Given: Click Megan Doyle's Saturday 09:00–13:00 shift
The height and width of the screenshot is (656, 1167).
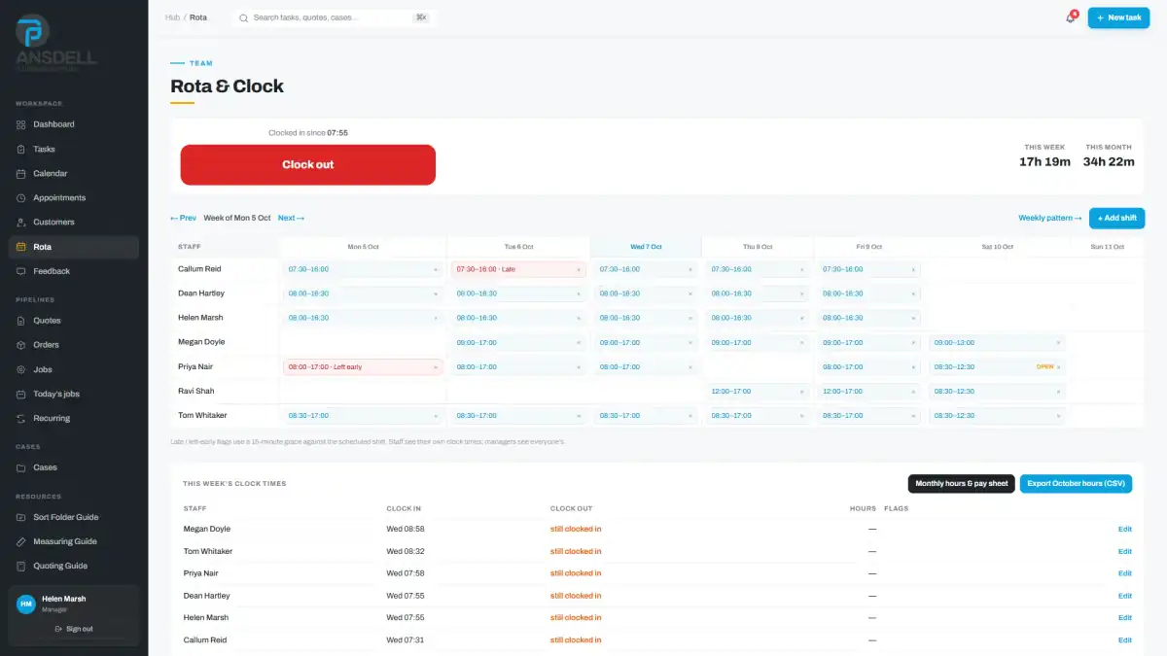Looking at the screenshot, I should (x=997, y=343).
